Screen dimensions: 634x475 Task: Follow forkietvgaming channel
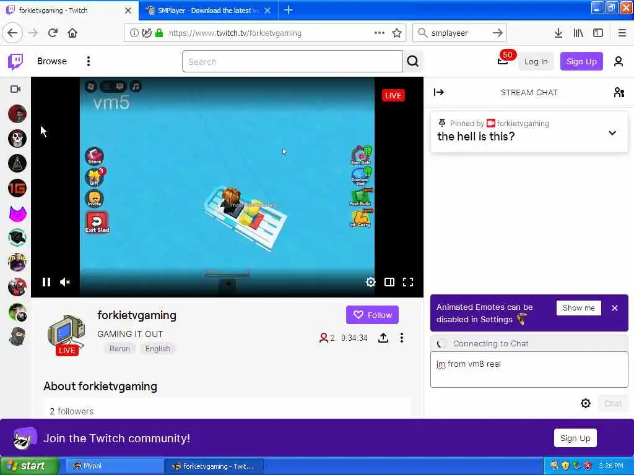pyautogui.click(x=372, y=315)
